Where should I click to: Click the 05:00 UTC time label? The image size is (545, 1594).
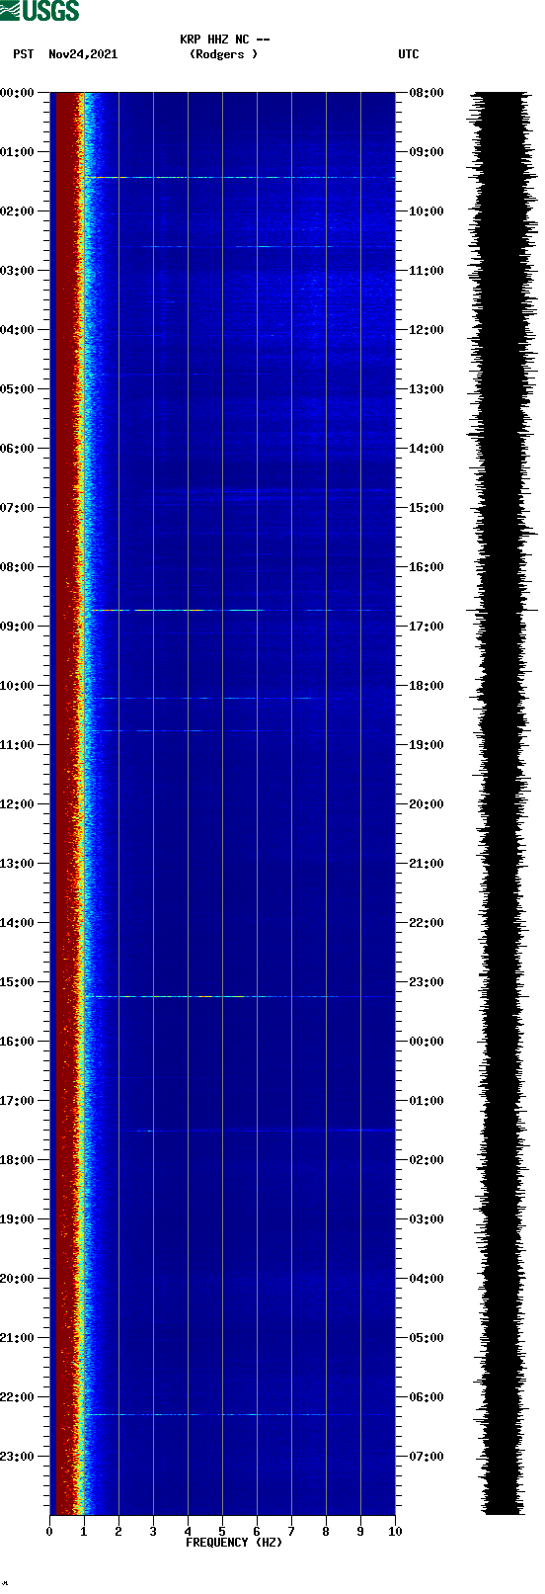(427, 1338)
